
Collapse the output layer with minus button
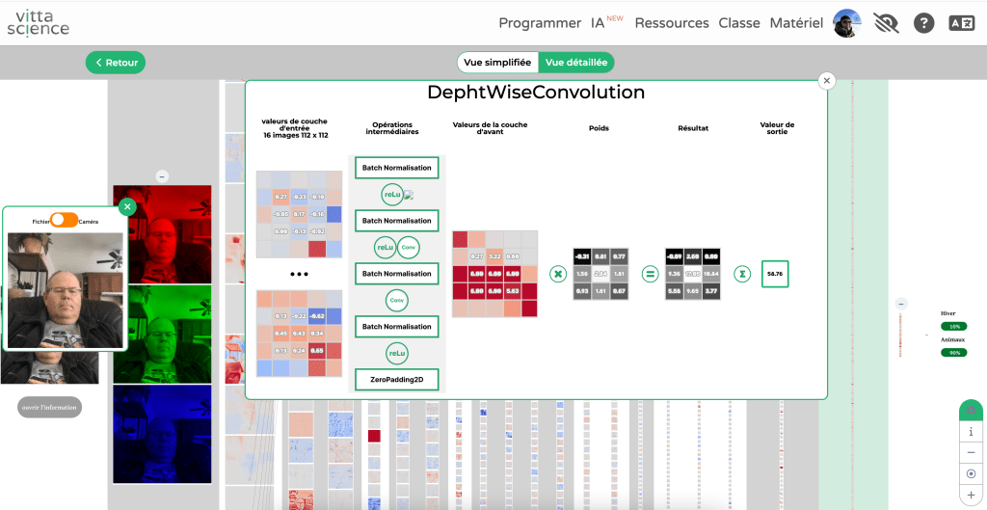(901, 304)
